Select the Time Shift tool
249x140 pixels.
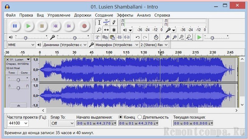click(x=106, y=30)
